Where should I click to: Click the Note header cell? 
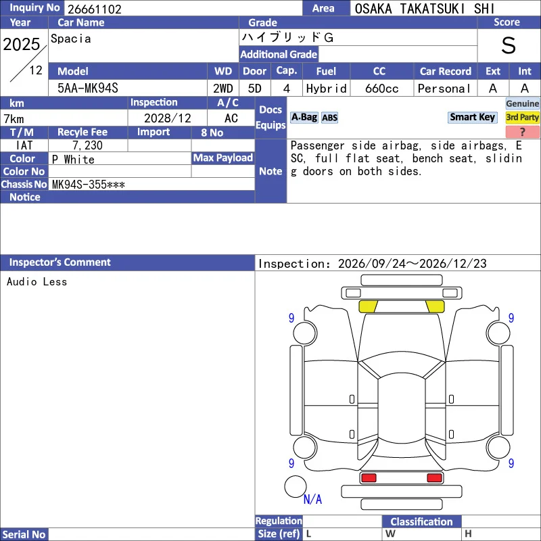point(271,171)
